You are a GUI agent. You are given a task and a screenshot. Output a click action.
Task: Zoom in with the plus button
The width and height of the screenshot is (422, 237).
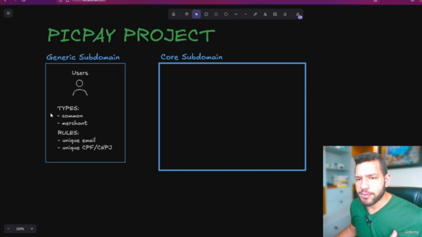click(32, 228)
